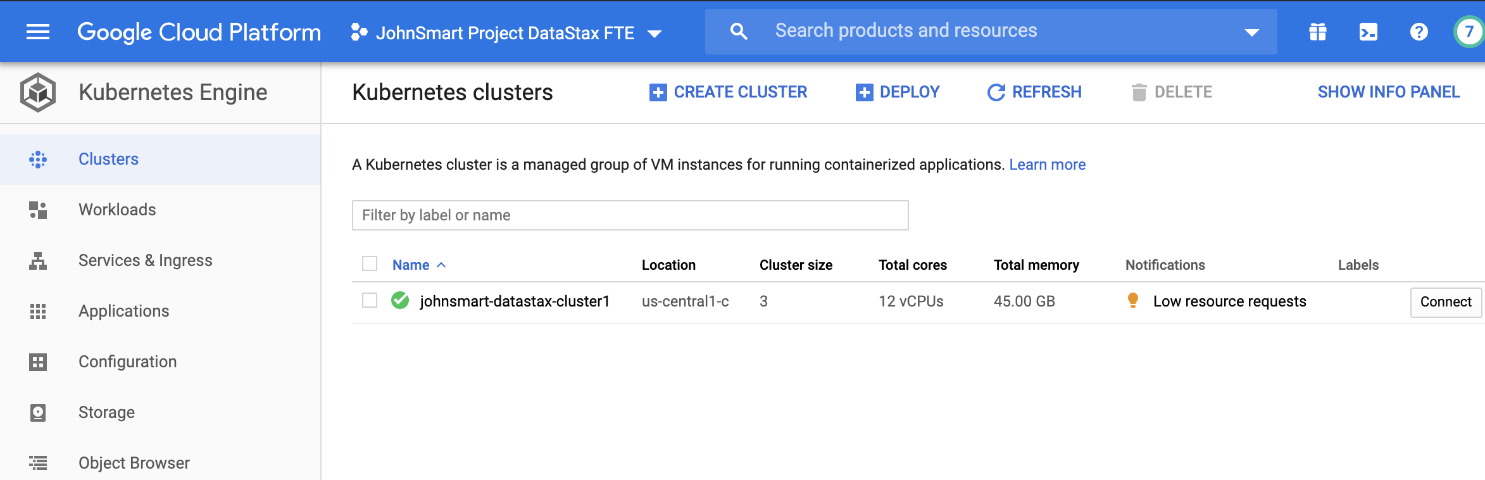Click the plus icon beside CREATE CLUSTER
This screenshot has height=480, width=1485.
click(658, 92)
